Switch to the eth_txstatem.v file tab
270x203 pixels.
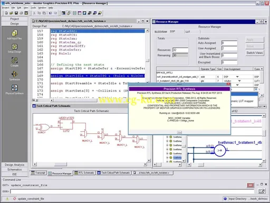(152, 173)
